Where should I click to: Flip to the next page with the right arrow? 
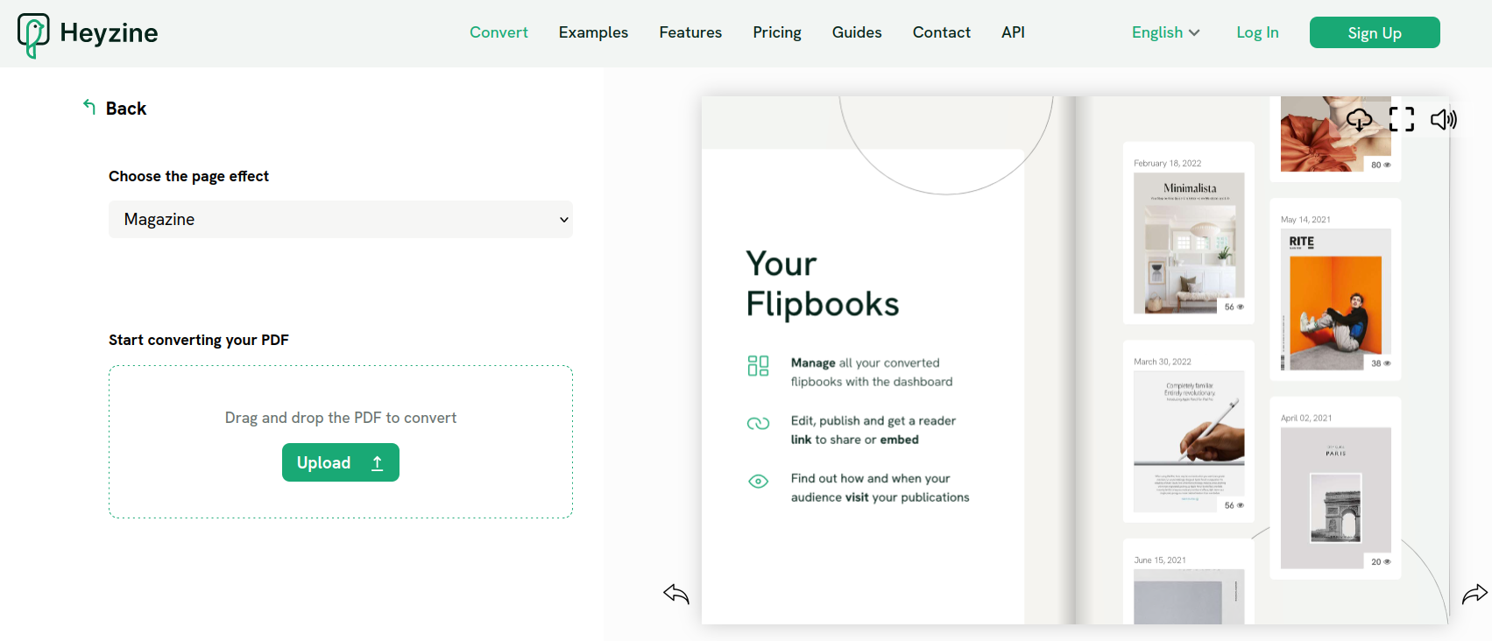(1475, 594)
